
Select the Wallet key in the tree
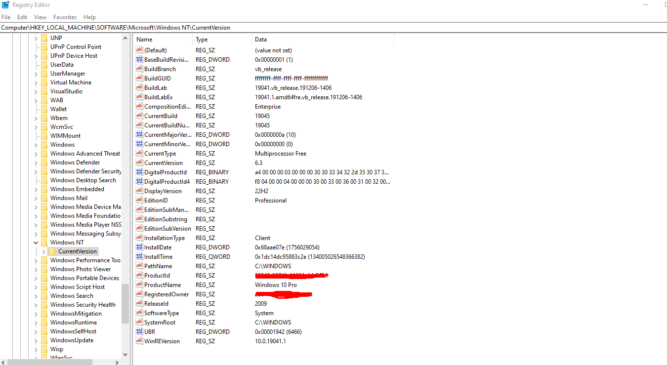coord(58,109)
